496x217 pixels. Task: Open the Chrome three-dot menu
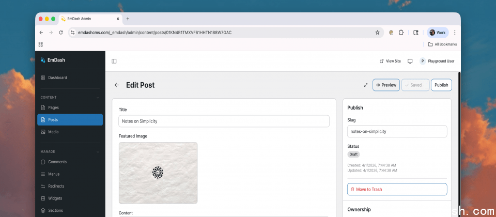pos(455,33)
